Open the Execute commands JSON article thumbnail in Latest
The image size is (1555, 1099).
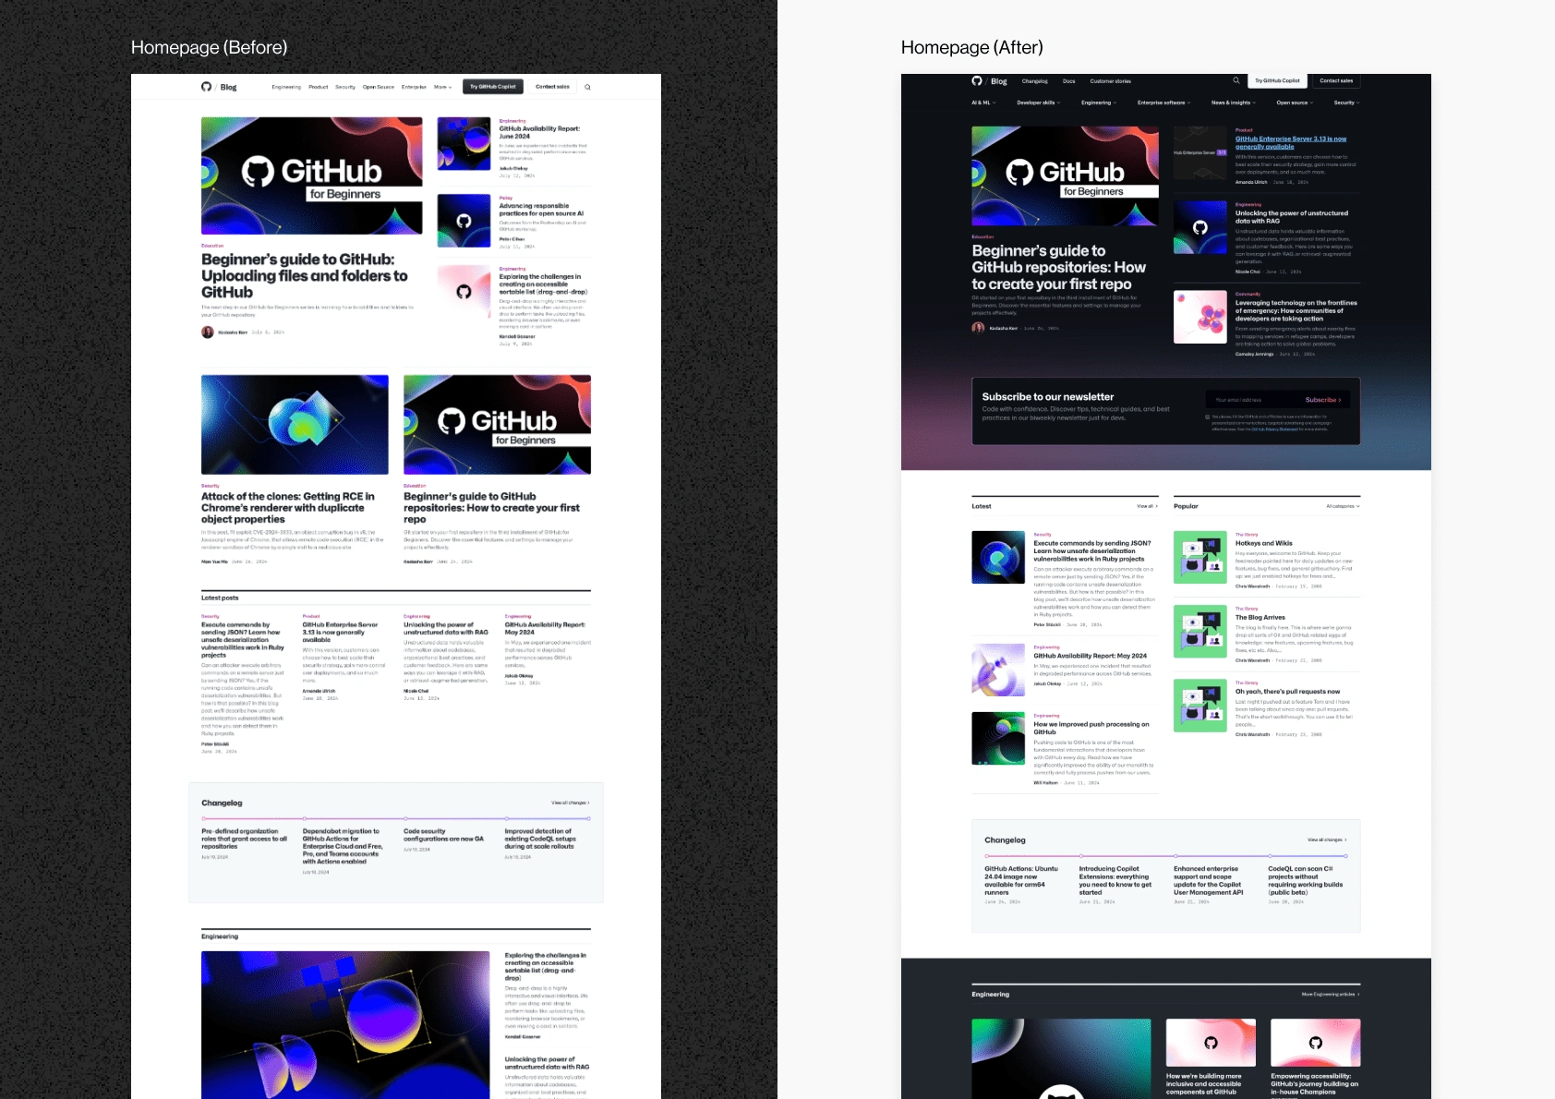[998, 557]
